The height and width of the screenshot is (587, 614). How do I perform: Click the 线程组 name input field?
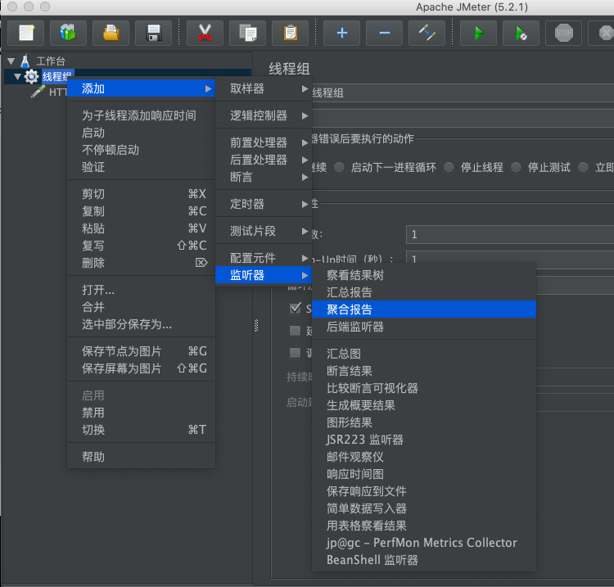(463, 93)
